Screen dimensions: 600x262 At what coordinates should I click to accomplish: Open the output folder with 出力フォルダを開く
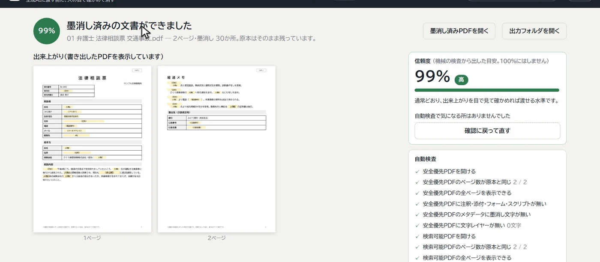[534, 31]
